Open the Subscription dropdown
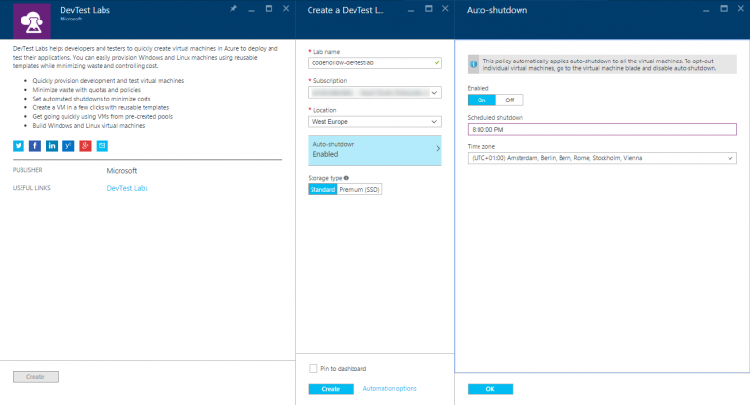The image size is (750, 405). point(375,94)
